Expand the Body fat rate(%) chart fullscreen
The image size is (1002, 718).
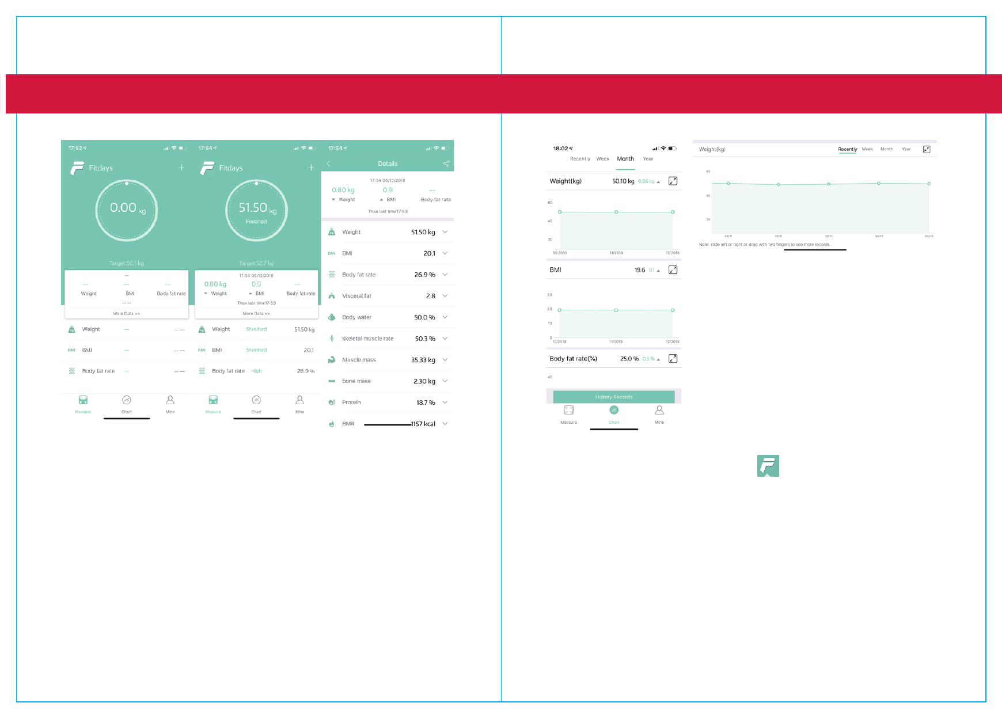coord(673,359)
